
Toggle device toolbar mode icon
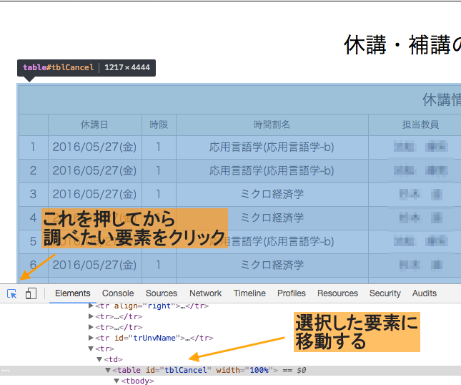click(x=31, y=293)
